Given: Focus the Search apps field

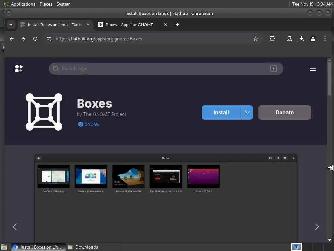Looking at the screenshot, I should coord(166,69).
